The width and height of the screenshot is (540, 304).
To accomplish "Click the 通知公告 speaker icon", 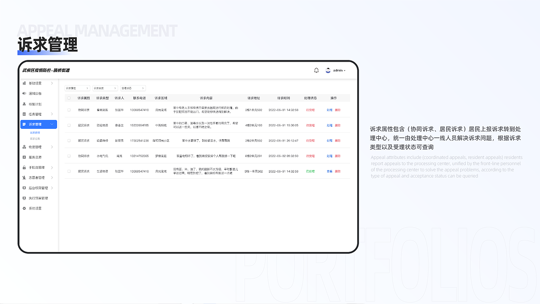I will pyautogui.click(x=24, y=93).
